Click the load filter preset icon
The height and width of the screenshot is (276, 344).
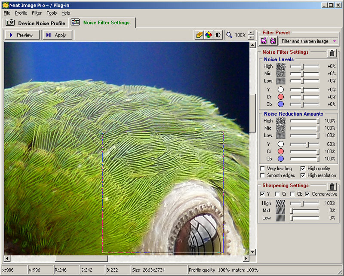tap(264, 41)
